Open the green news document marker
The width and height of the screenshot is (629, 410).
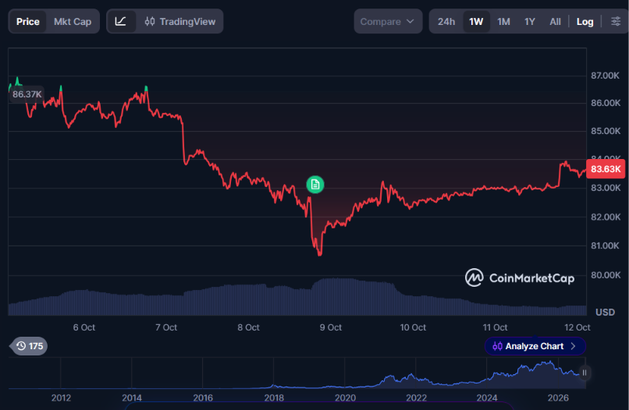[x=315, y=185]
